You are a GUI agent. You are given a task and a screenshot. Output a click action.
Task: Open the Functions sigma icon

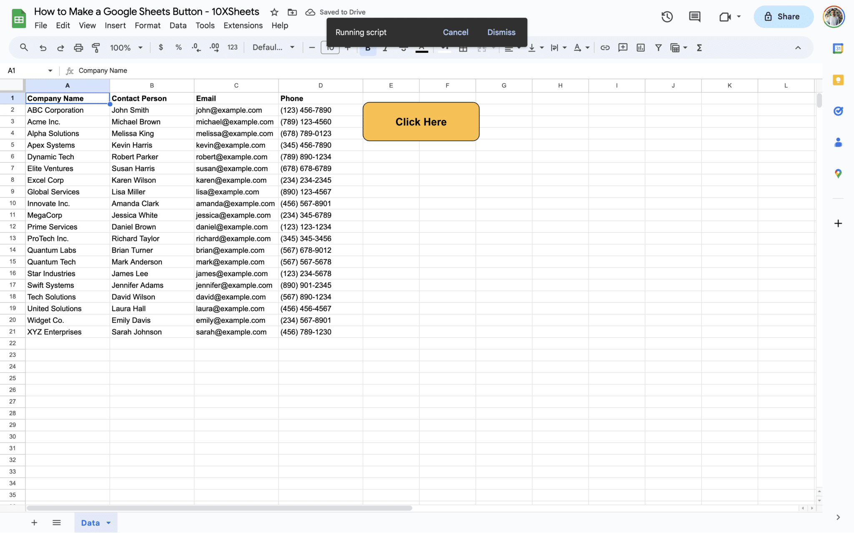point(699,47)
